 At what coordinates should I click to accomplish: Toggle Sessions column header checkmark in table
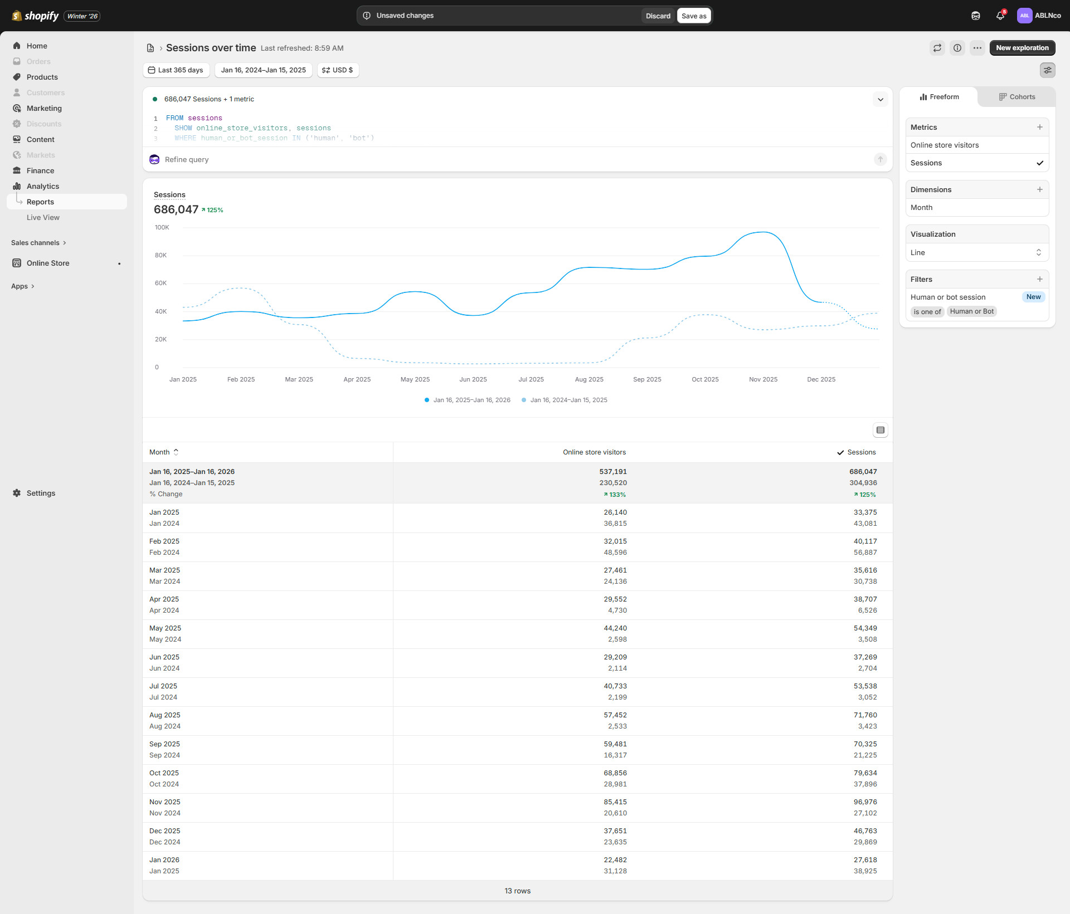(840, 452)
